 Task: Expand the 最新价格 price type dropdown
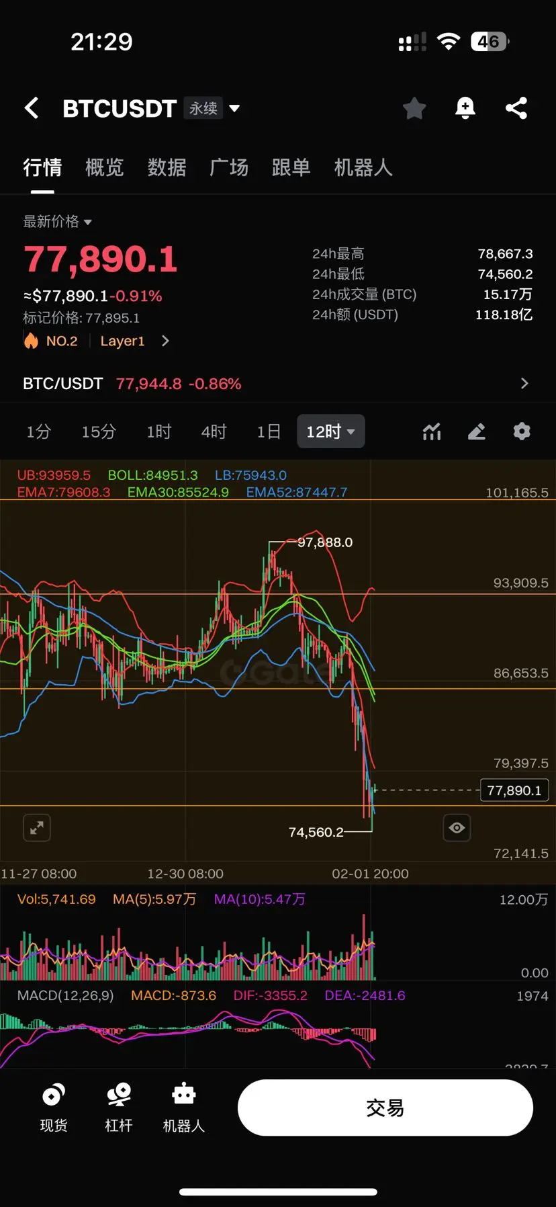point(57,221)
